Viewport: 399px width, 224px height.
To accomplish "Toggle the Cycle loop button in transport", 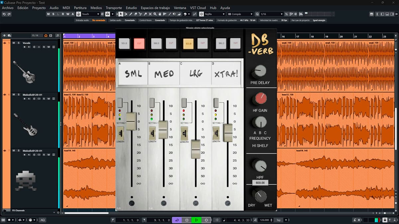I will point(177,220).
